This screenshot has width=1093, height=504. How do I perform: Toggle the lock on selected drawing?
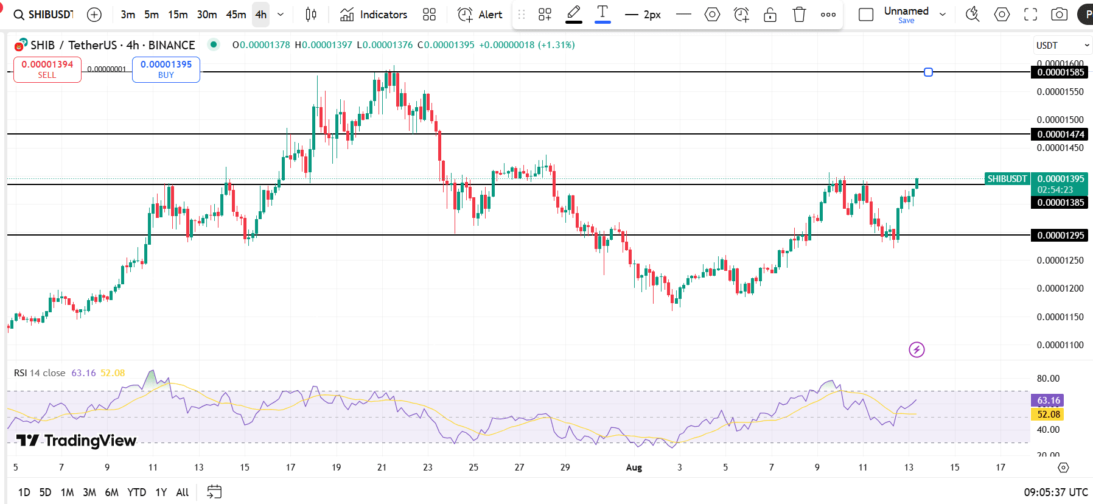click(x=770, y=15)
